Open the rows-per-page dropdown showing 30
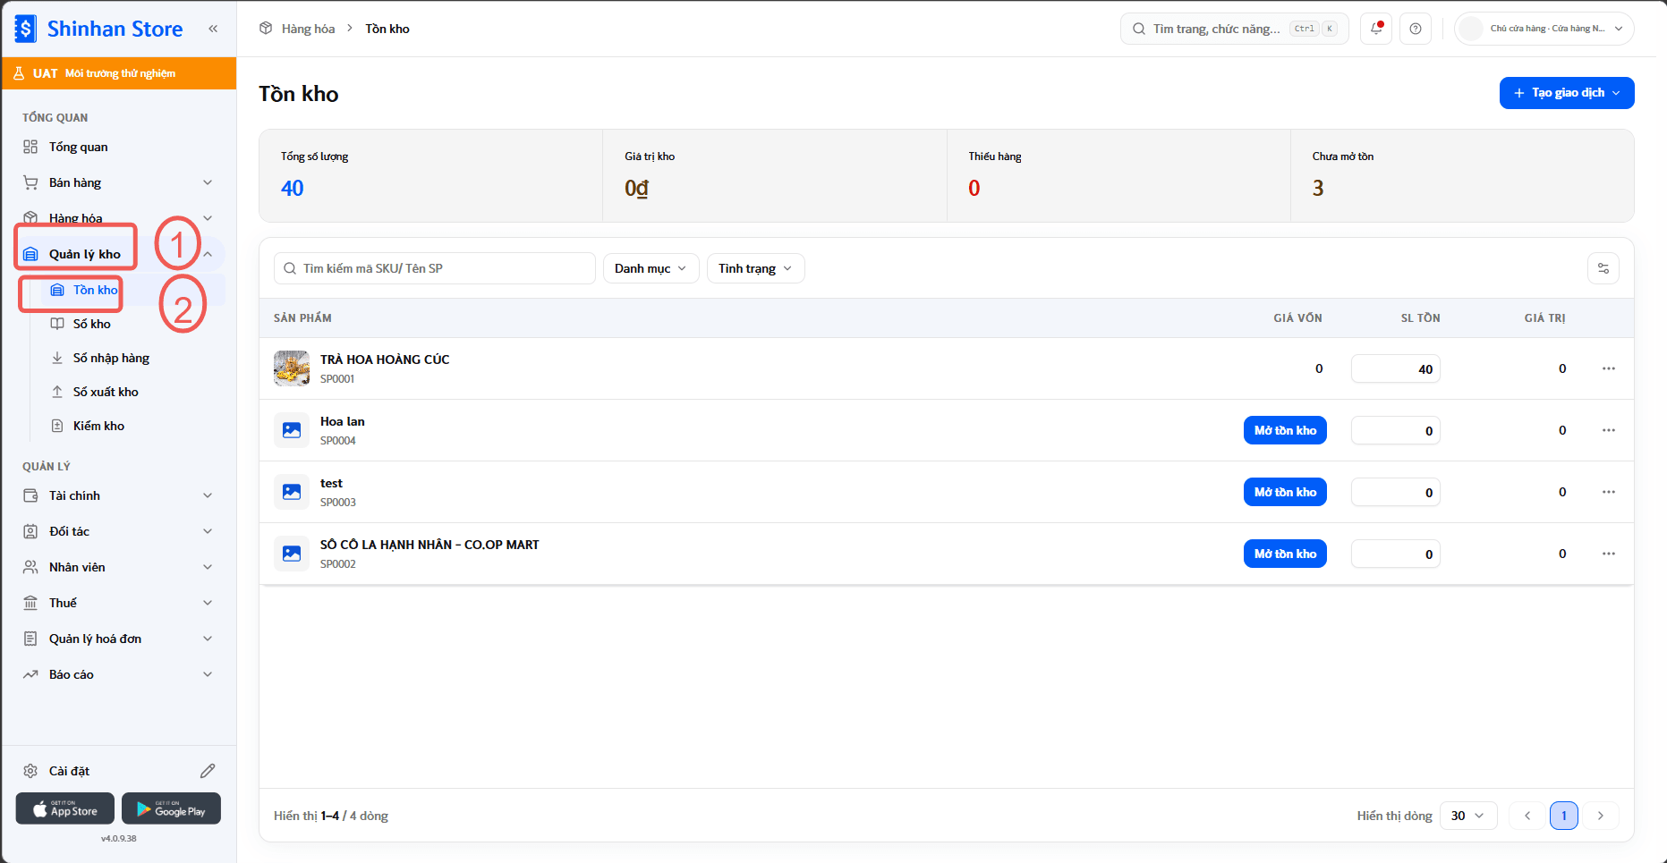 1468,816
